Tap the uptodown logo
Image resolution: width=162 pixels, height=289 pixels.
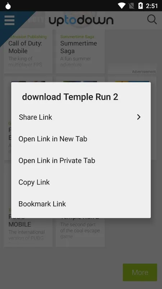point(81,21)
